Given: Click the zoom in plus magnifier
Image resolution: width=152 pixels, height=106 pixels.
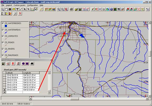Looking at the screenshot, I should [59, 9].
